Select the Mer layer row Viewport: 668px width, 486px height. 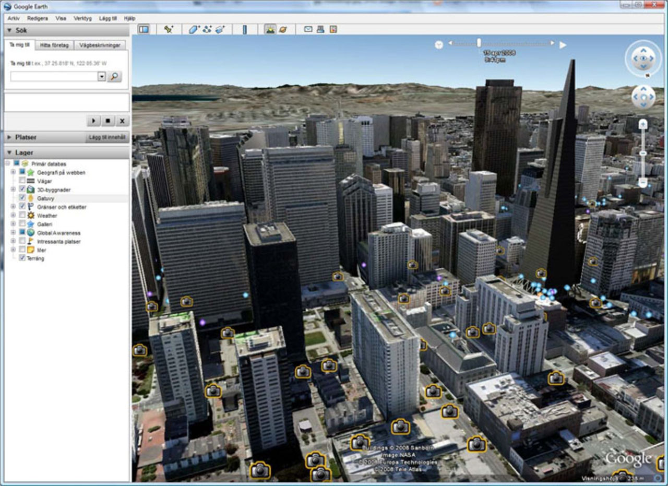[x=42, y=250]
